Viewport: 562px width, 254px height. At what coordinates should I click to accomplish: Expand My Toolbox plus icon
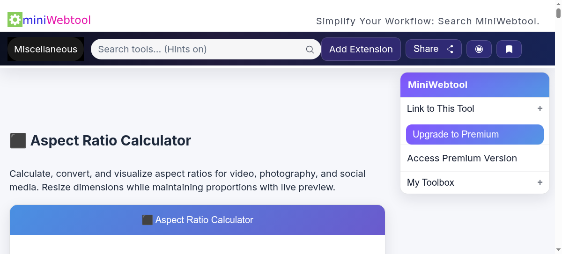point(540,182)
